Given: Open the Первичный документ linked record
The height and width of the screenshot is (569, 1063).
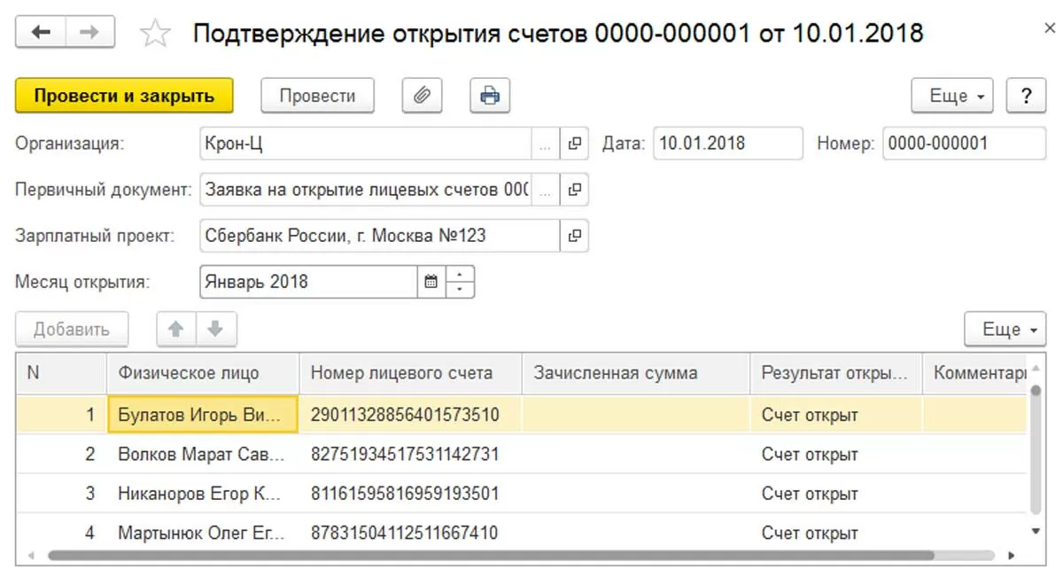Looking at the screenshot, I should coord(575,189).
